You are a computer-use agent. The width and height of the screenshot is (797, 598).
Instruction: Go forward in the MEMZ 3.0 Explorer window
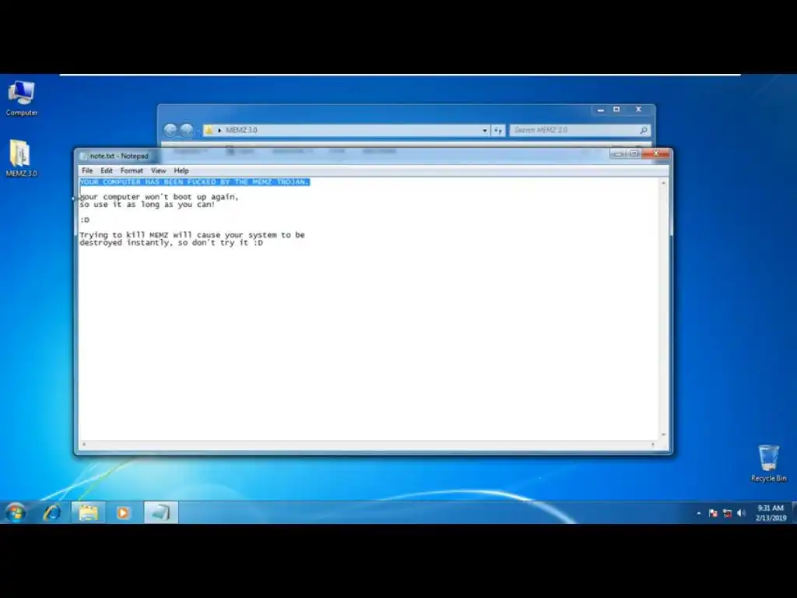187,130
